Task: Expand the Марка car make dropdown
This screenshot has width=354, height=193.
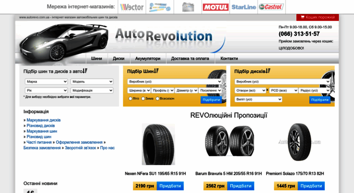Action: tap(46, 82)
